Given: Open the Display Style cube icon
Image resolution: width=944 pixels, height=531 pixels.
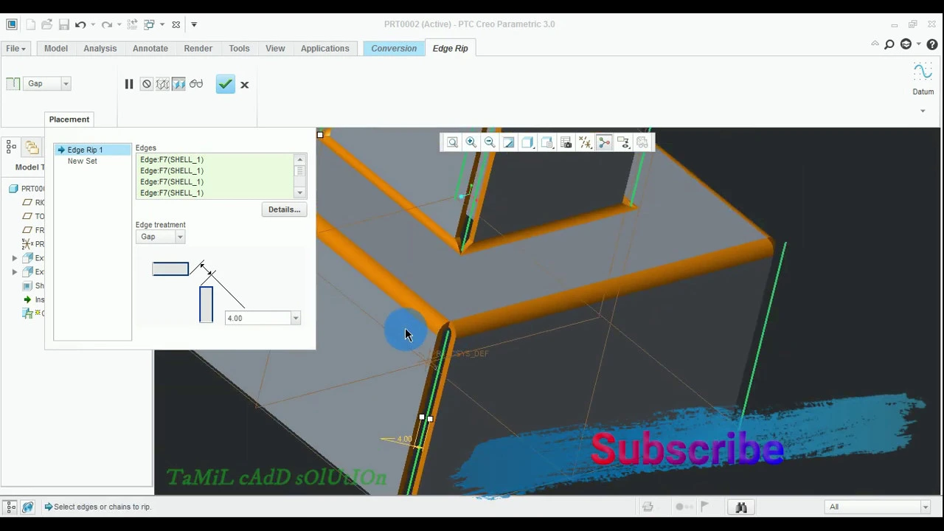Looking at the screenshot, I should 528,142.
